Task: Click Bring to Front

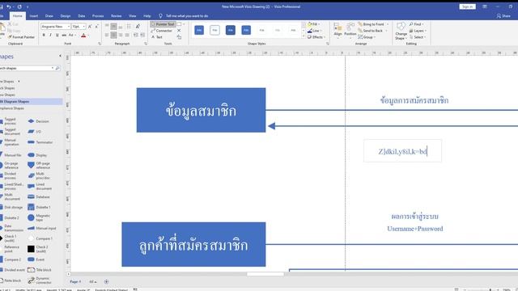Action: (373, 24)
